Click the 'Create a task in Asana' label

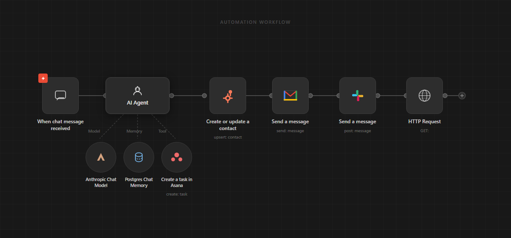click(x=177, y=182)
